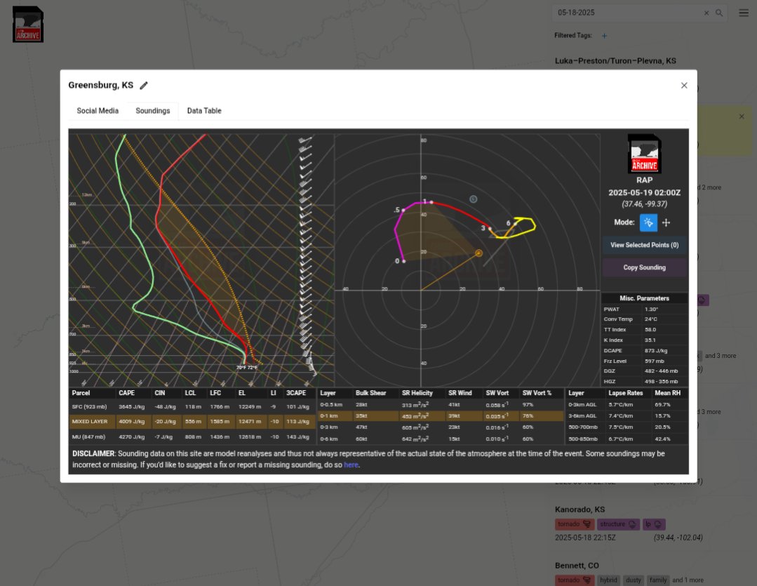Open the hamburger menu
The image size is (757, 586).
coord(744,13)
